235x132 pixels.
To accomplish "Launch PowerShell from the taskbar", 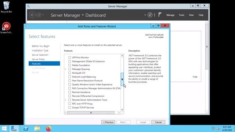I will (26, 129).
